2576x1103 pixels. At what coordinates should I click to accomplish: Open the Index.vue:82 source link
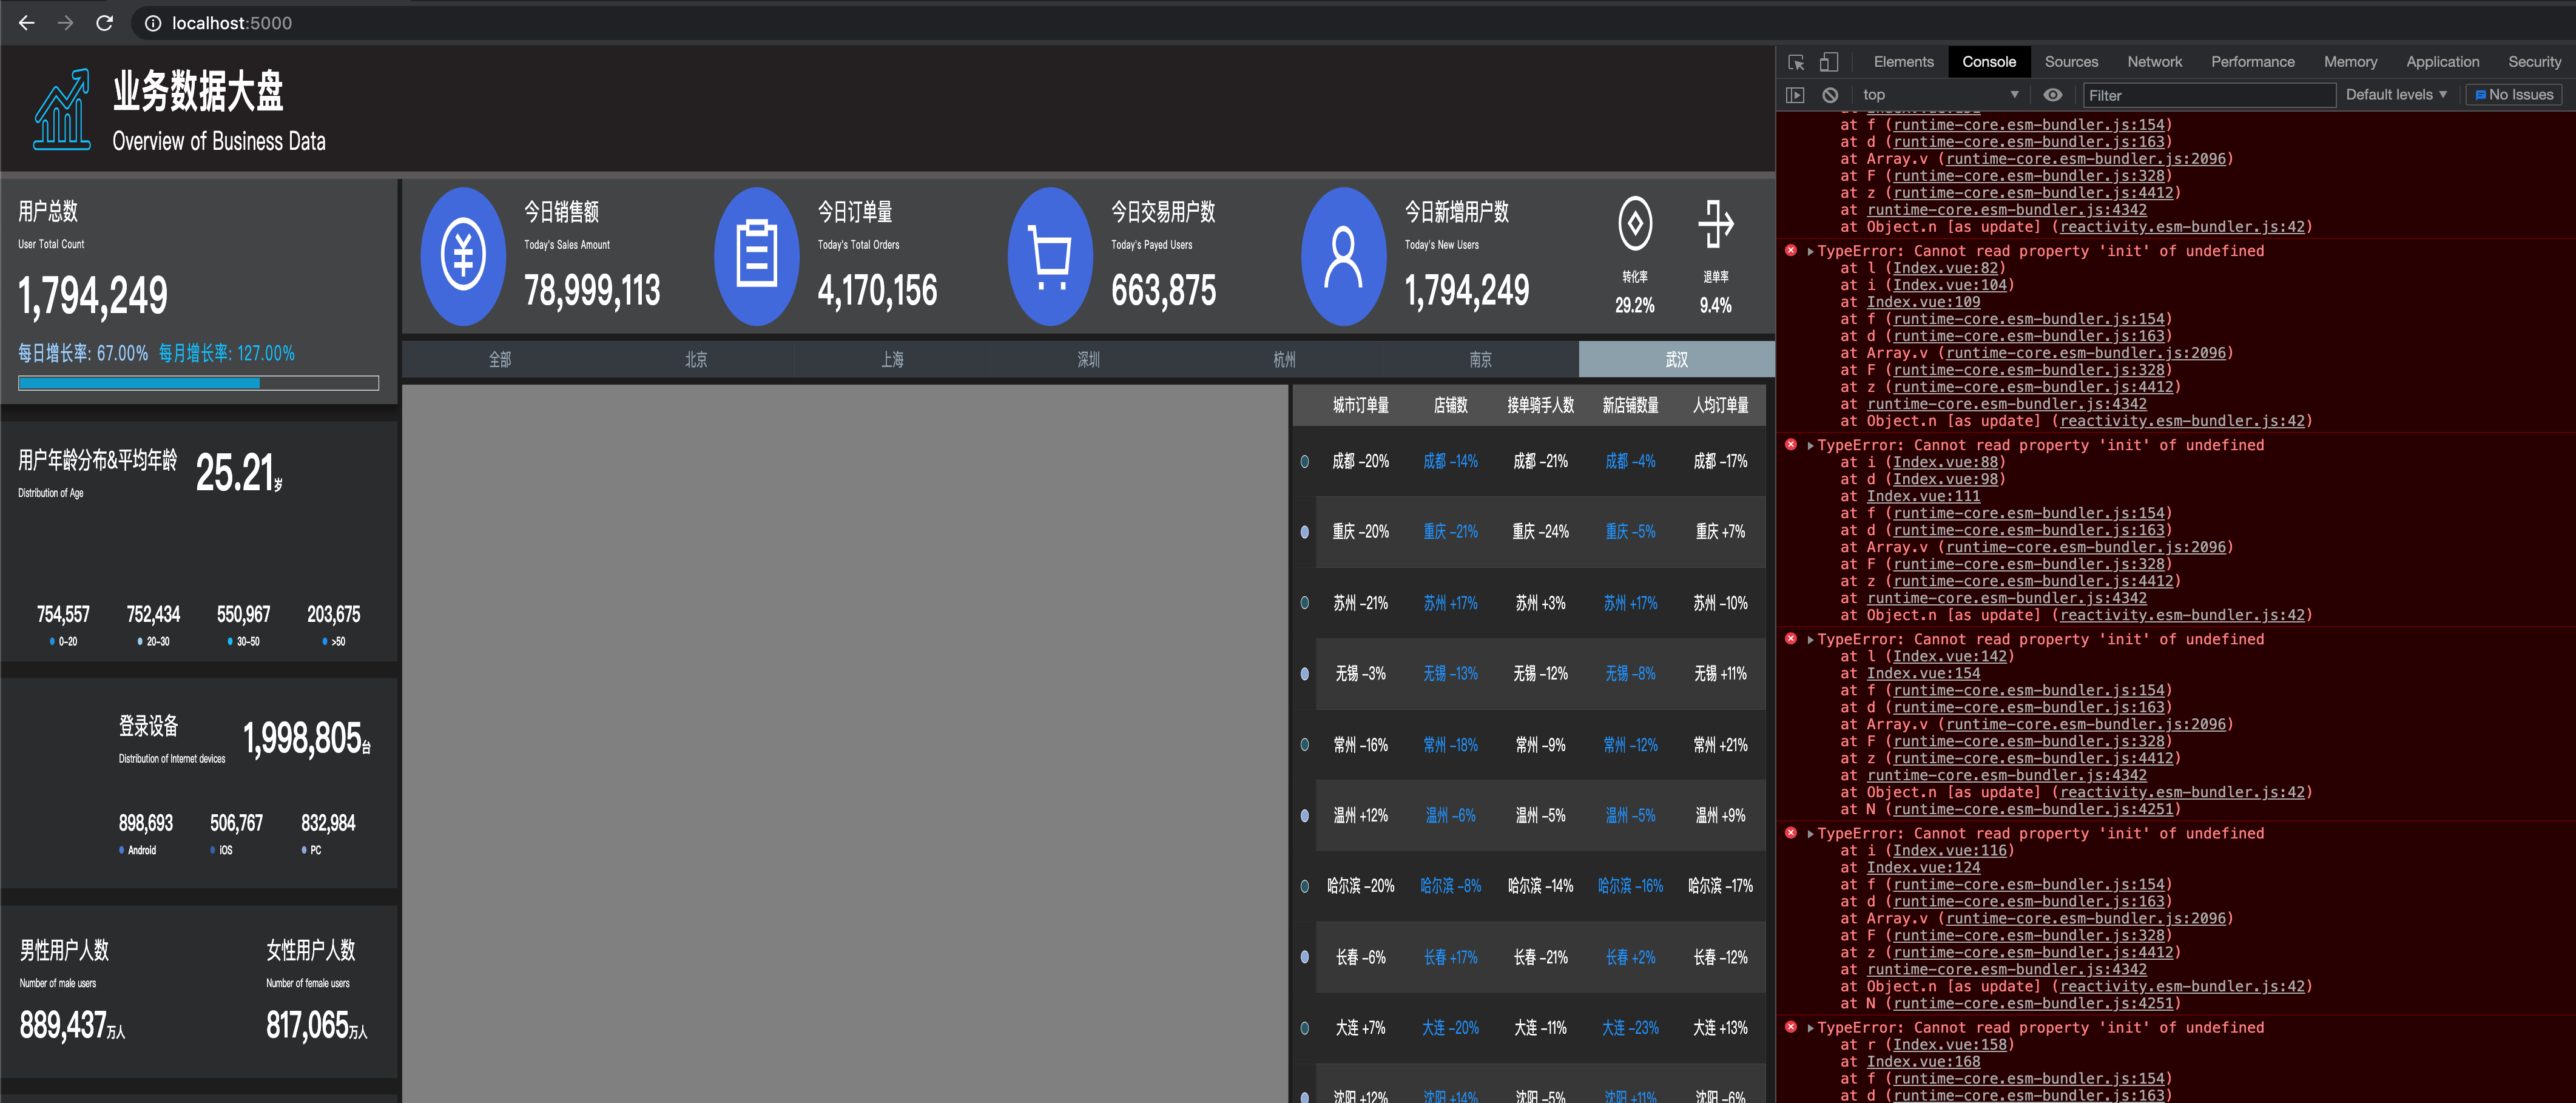1945,268
